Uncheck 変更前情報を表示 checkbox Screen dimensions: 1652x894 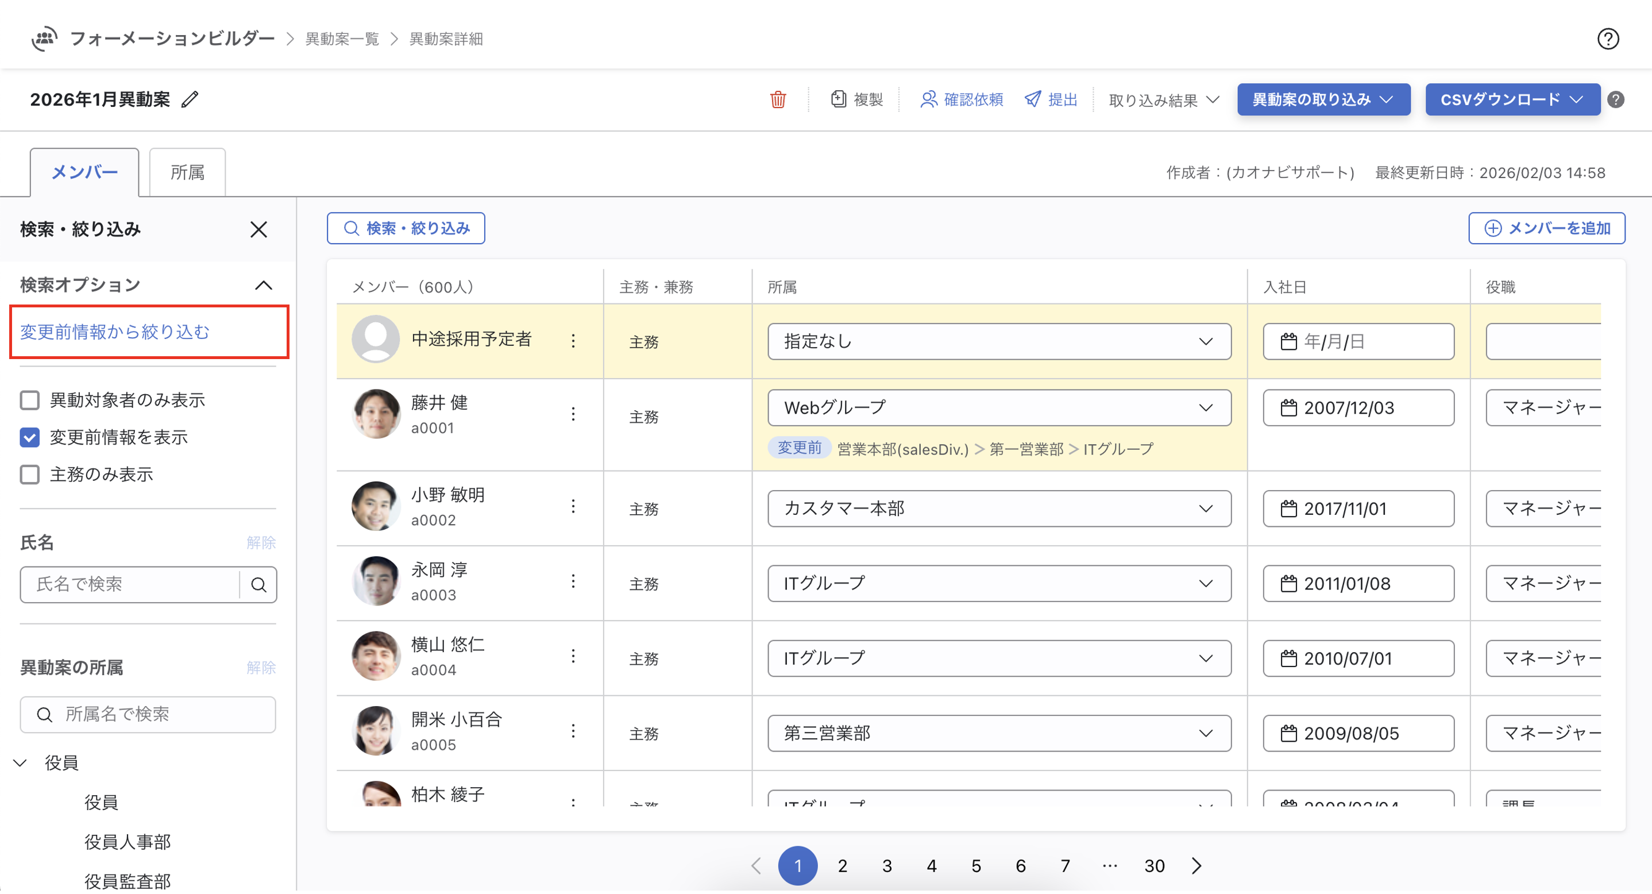tap(29, 438)
